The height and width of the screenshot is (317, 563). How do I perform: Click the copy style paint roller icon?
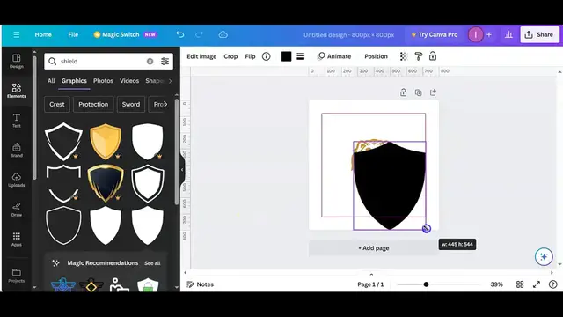(x=419, y=56)
